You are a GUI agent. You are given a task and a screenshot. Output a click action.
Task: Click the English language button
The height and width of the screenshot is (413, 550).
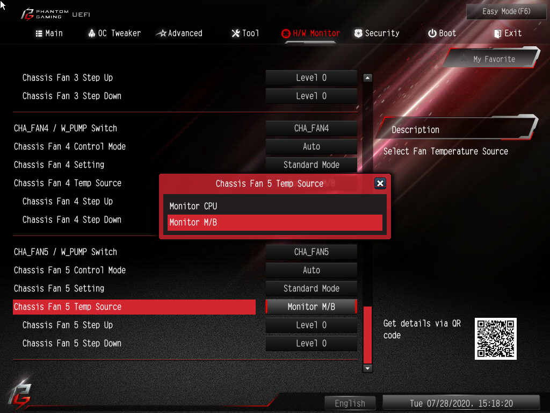click(350, 403)
